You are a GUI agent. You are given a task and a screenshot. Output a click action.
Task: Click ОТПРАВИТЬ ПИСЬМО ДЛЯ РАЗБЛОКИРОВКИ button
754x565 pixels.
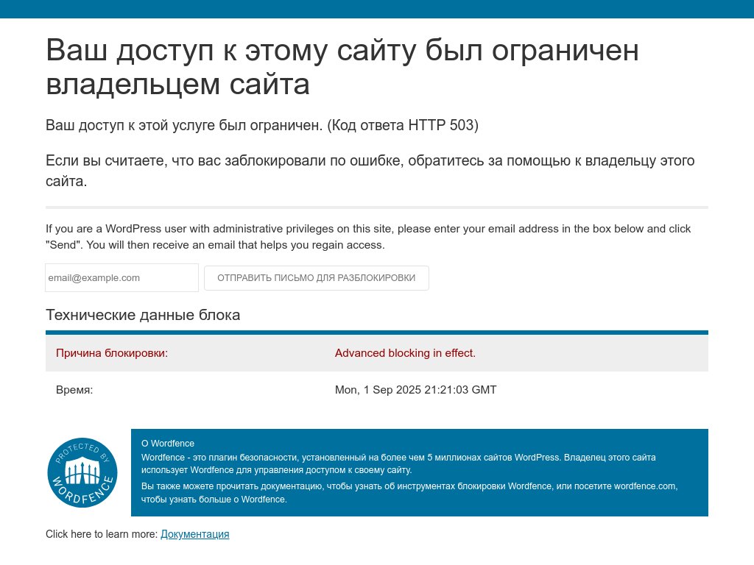[x=317, y=278]
